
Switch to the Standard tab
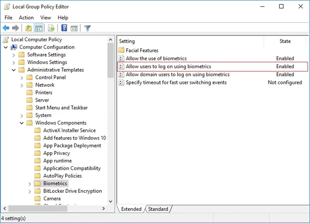point(158,209)
